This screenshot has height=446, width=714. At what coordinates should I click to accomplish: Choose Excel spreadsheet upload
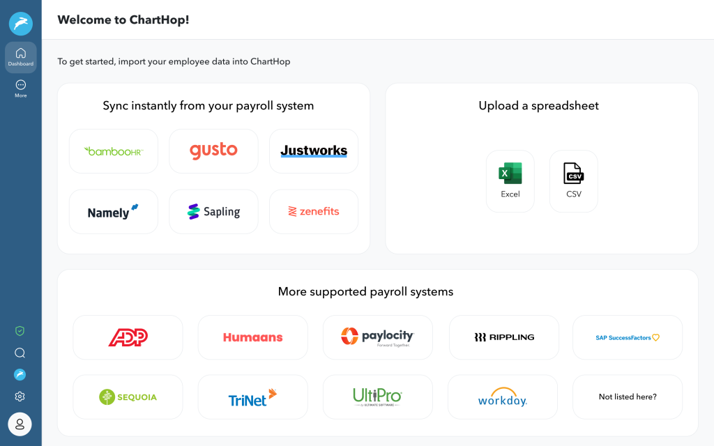[x=510, y=181]
